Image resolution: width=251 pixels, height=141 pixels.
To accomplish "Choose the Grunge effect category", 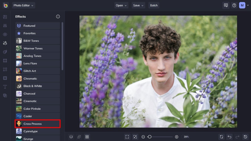I will 37,138.
